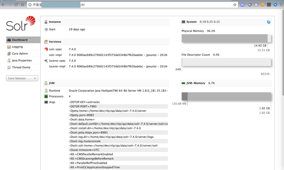
Task: Click the Logging icon in sidebar
Action: (9, 47)
